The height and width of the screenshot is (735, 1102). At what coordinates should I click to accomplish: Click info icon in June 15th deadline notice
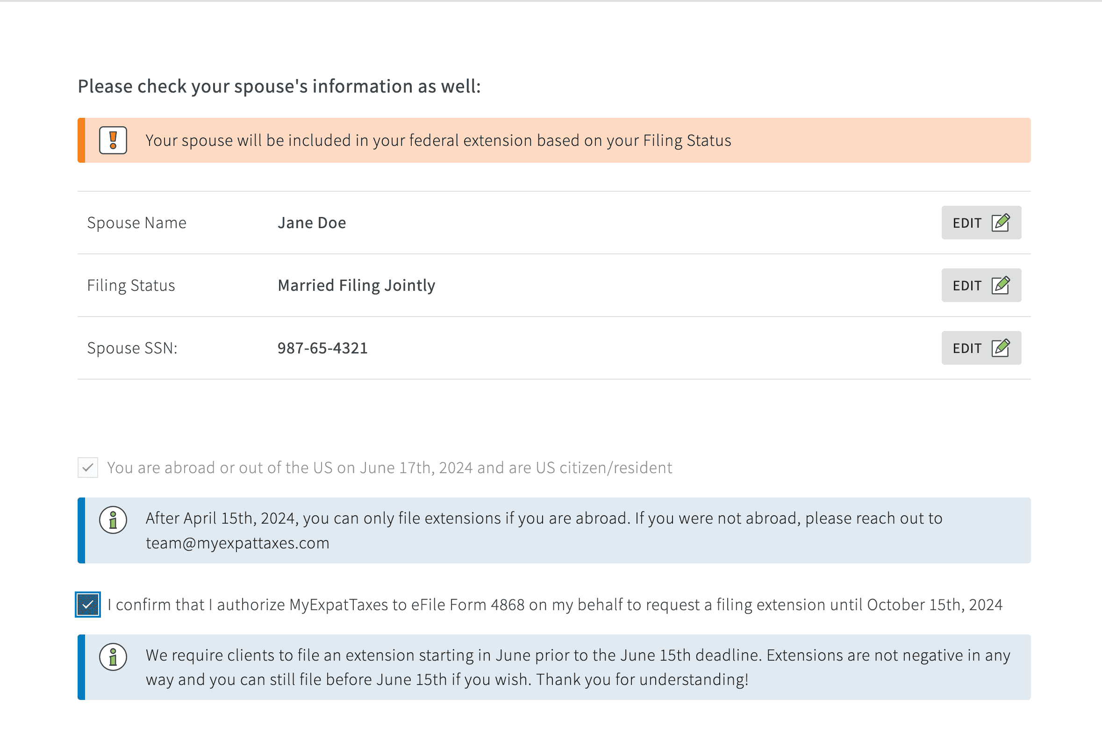113,657
